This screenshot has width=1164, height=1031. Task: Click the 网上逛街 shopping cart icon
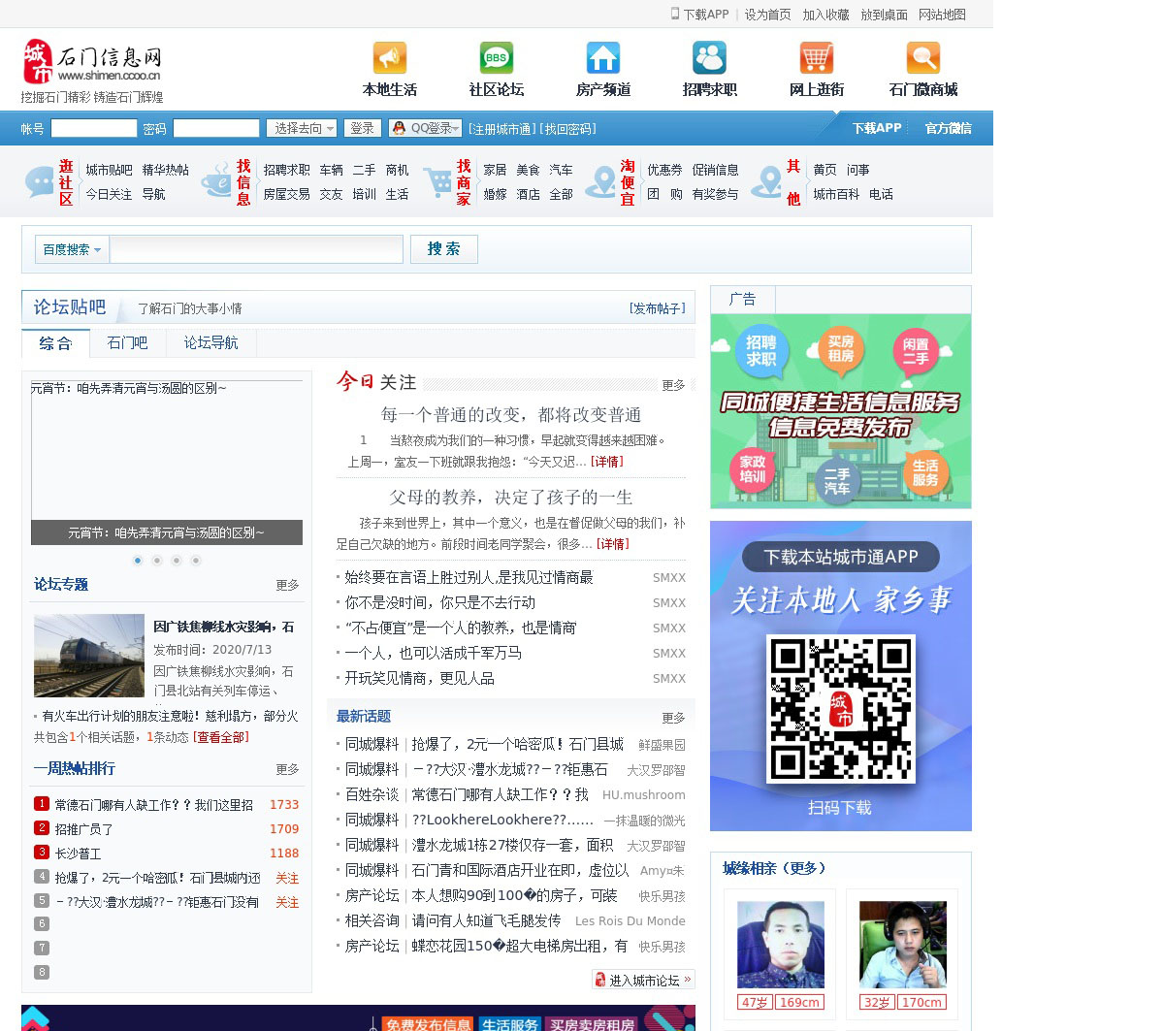816,58
